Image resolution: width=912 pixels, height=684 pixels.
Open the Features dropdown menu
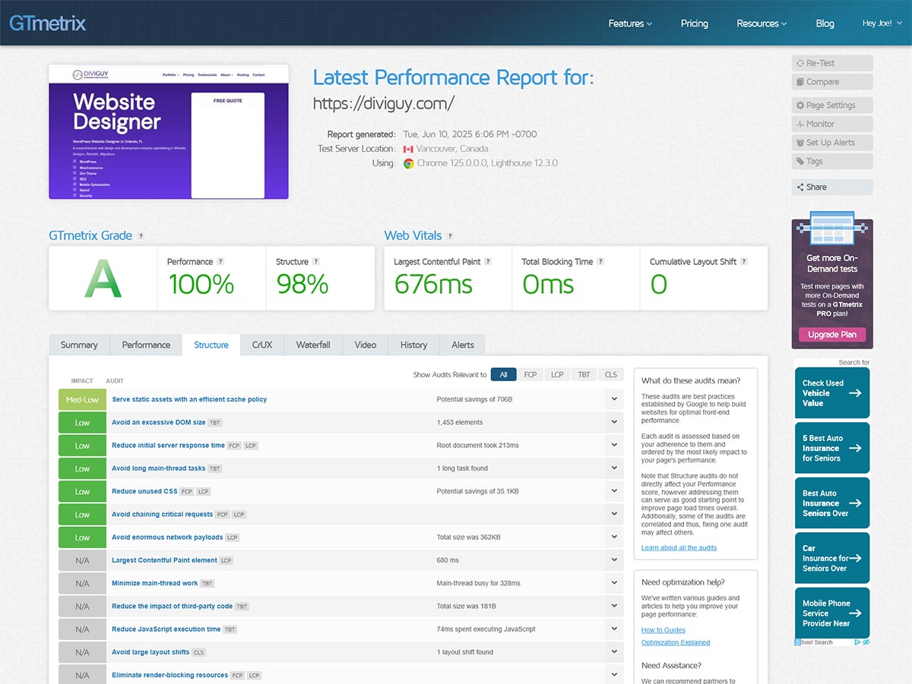pyautogui.click(x=630, y=24)
